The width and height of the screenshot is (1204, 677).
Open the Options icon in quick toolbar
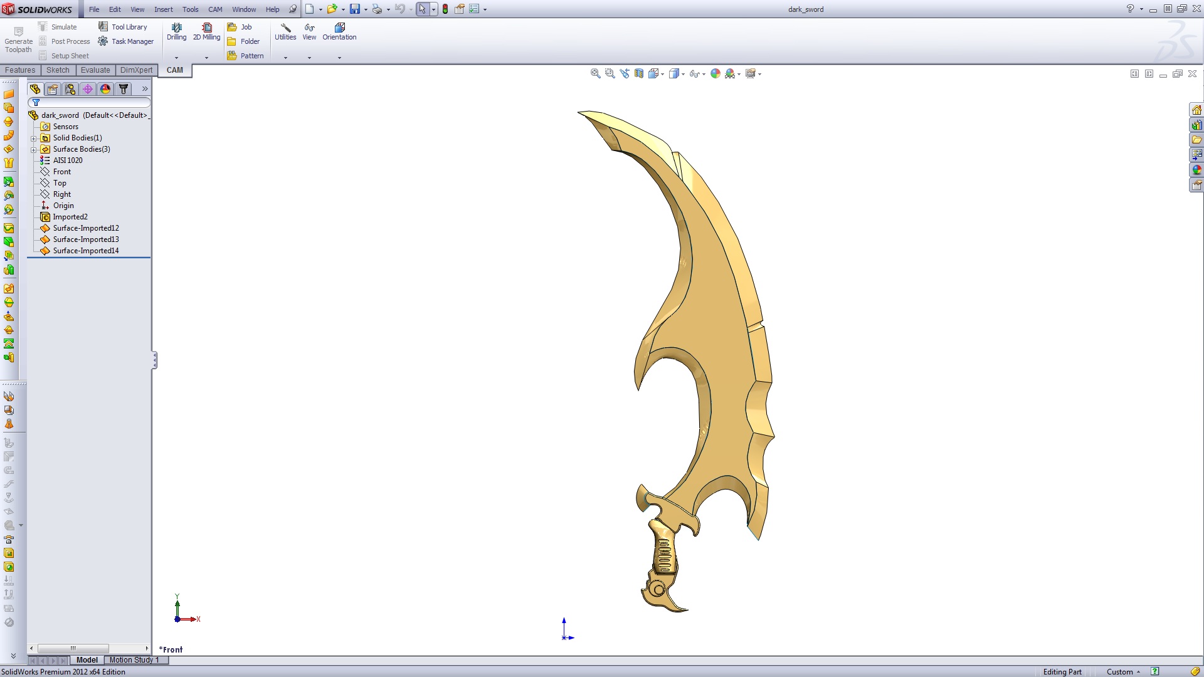474,9
